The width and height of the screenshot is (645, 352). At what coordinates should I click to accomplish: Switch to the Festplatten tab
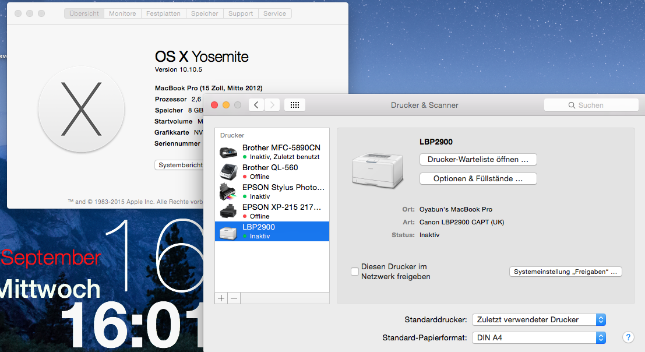click(163, 13)
